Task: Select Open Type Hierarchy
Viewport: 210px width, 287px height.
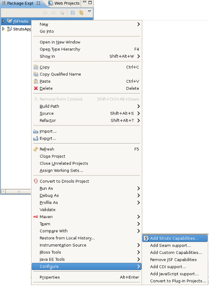Action: 87,49
